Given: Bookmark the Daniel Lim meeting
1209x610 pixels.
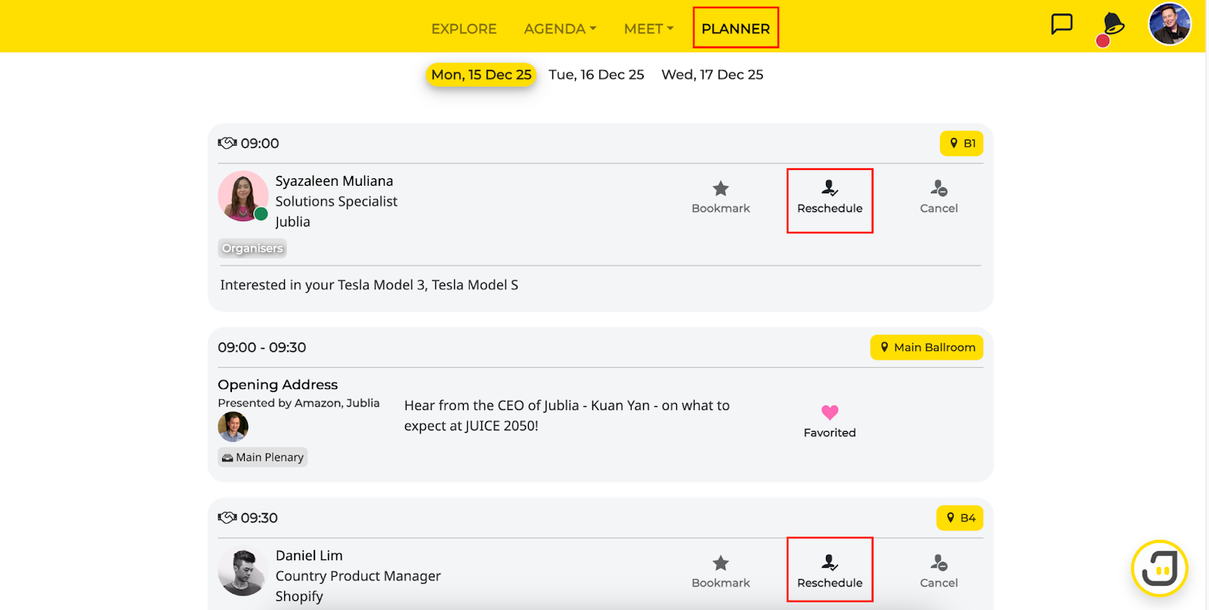Looking at the screenshot, I should click(x=721, y=572).
